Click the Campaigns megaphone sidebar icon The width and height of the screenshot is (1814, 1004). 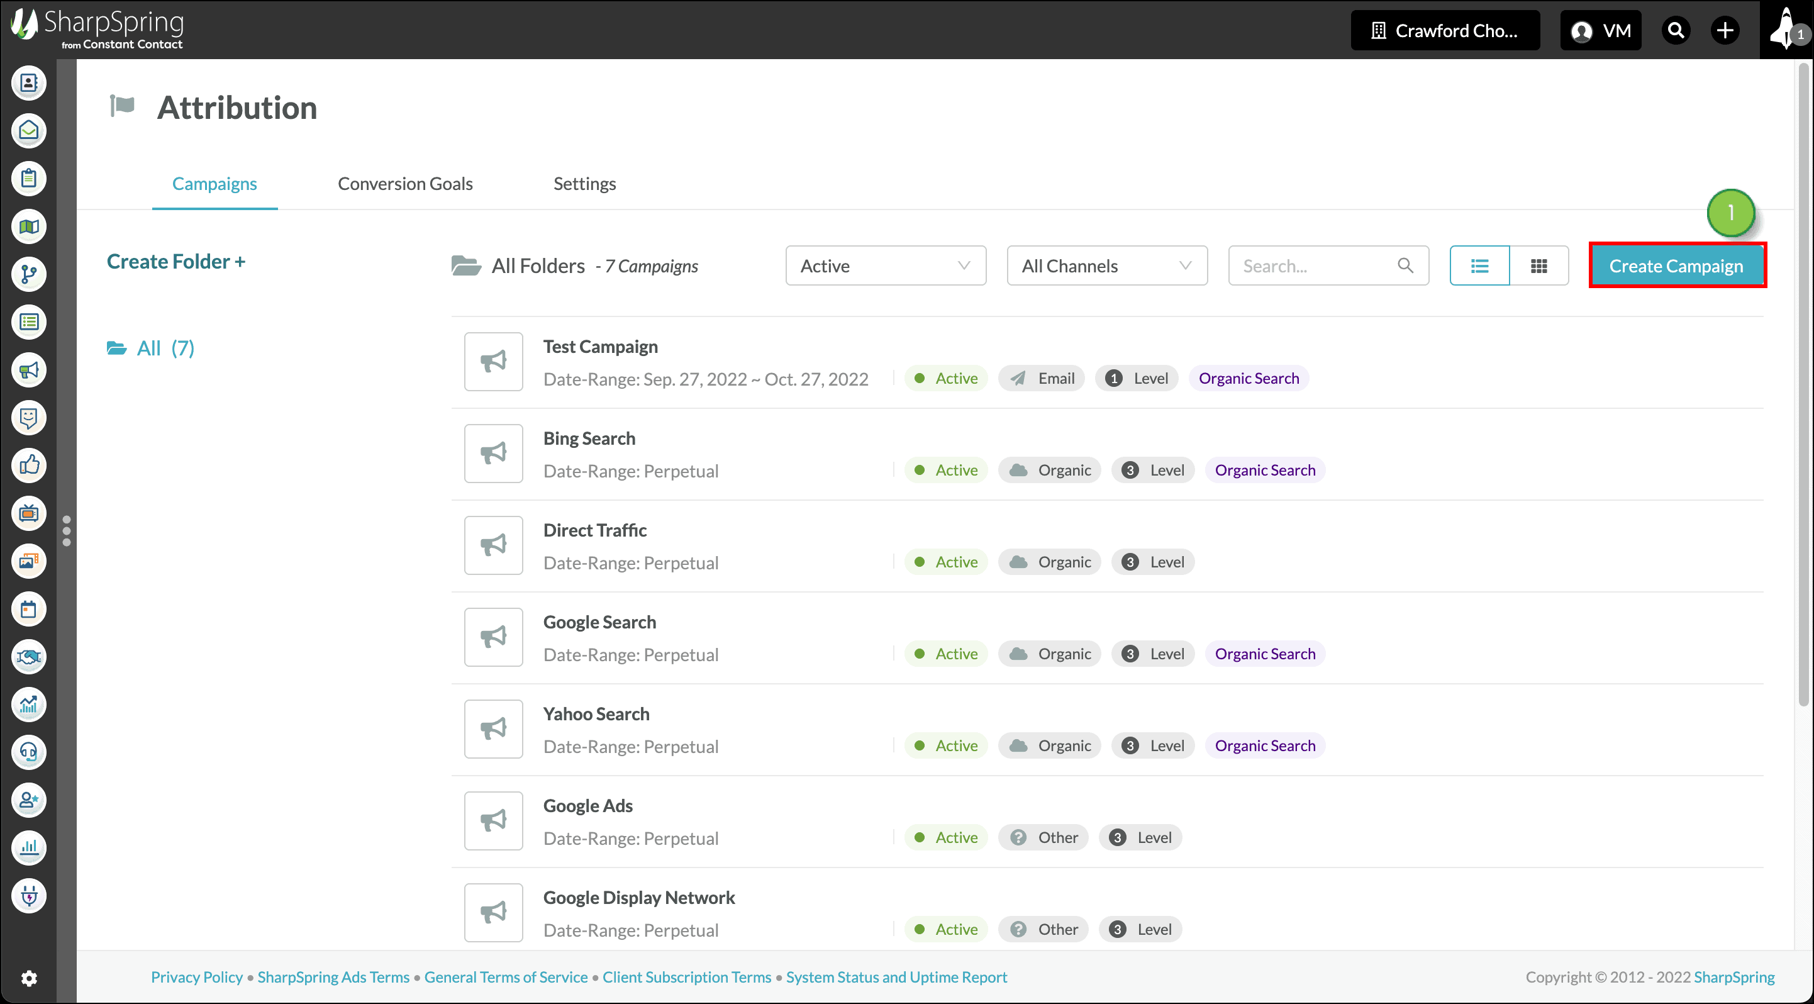29,371
